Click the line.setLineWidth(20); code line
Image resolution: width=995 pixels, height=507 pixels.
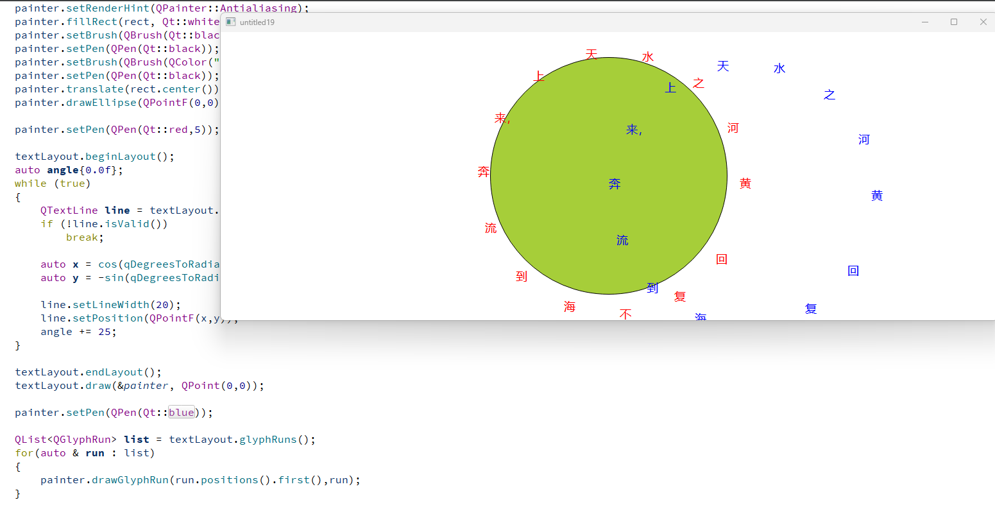click(110, 305)
